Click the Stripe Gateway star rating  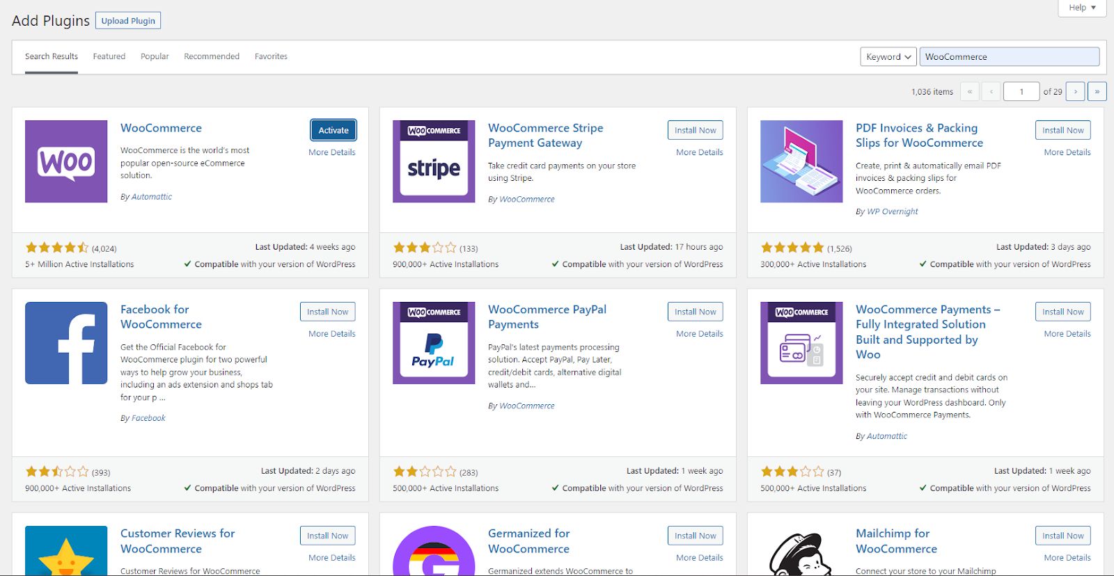[x=425, y=248]
